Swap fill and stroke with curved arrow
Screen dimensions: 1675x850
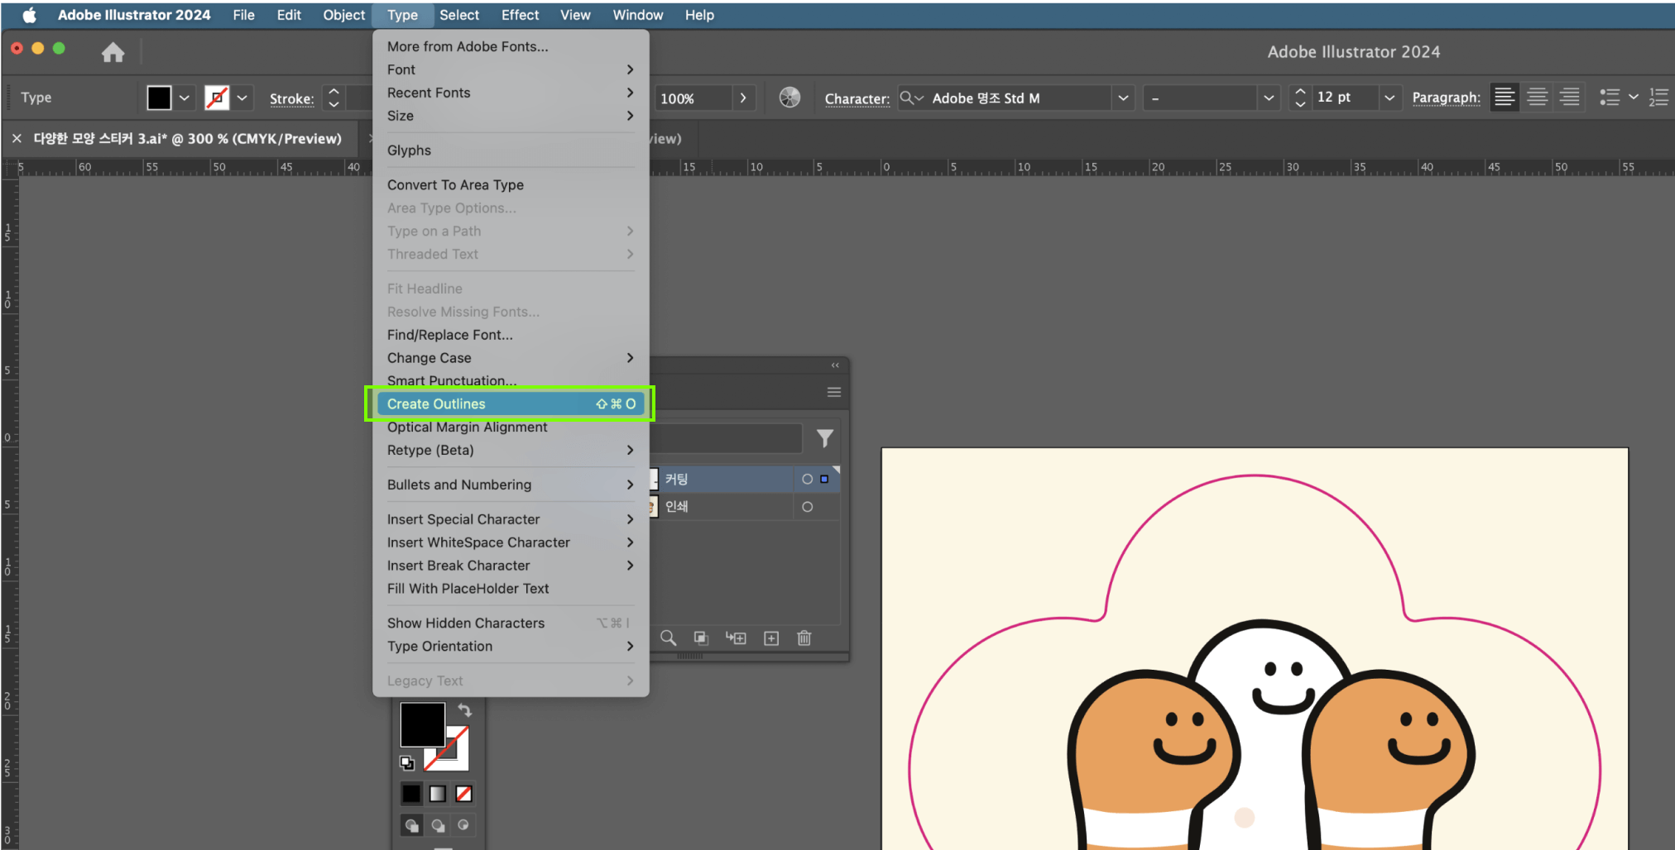click(465, 710)
